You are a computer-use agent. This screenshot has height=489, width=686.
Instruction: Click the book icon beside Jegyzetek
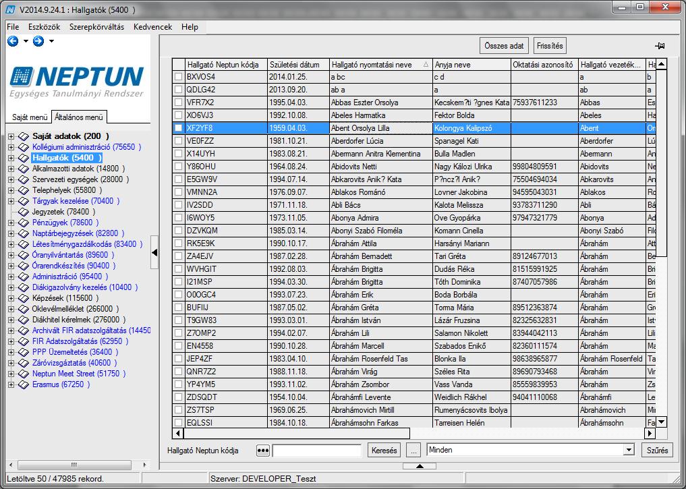coord(23,212)
